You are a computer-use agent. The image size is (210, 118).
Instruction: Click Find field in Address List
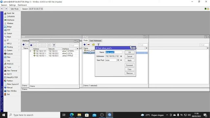pyautogui.click(x=74, y=46)
